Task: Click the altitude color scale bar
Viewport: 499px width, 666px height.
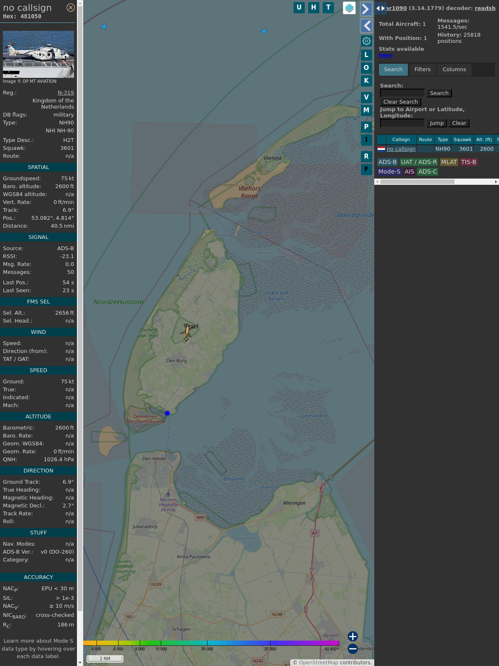Action: coord(211,643)
